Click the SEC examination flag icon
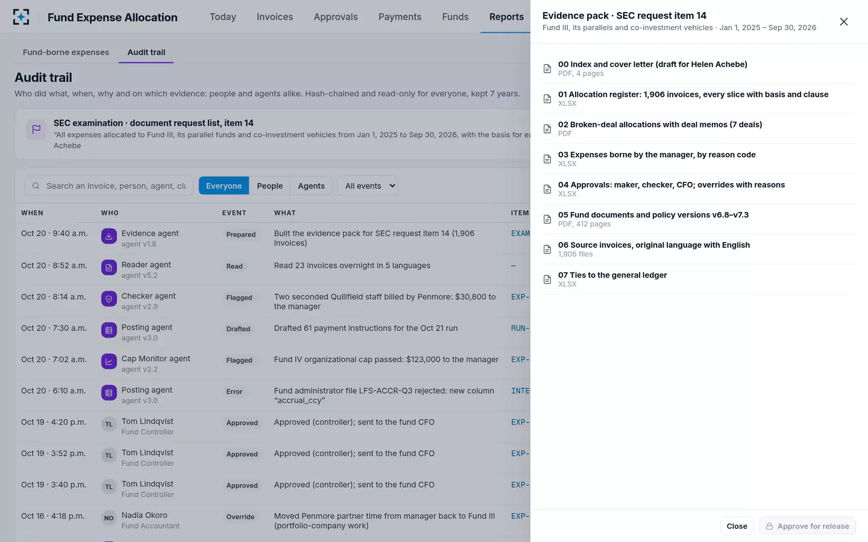868x542 pixels. (36, 129)
